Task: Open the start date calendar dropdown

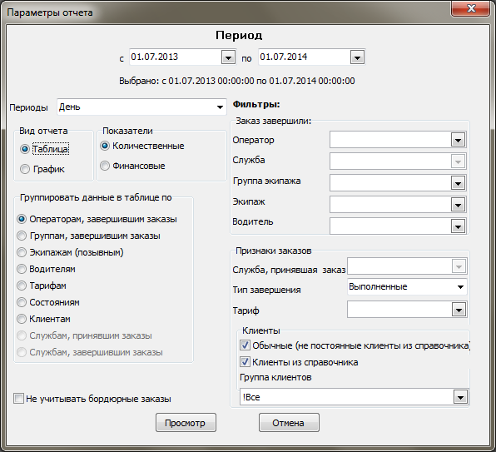Action: tap(228, 57)
